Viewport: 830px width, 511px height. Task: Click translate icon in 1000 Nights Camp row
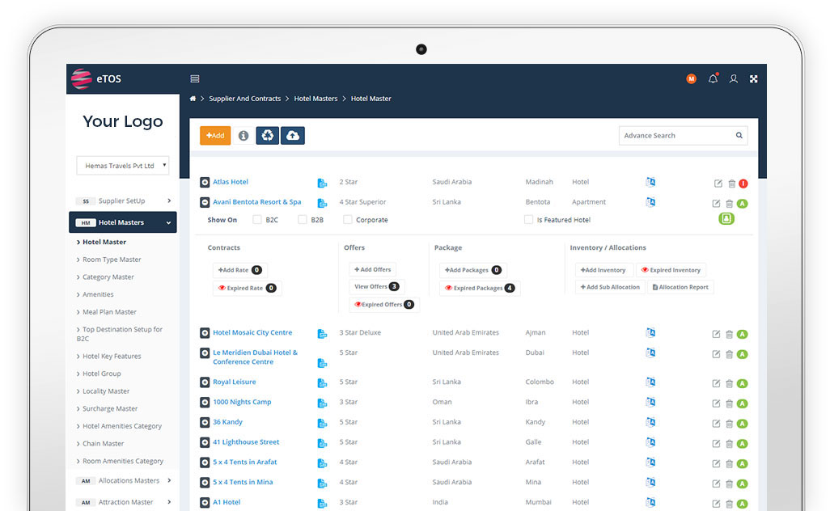(x=650, y=402)
